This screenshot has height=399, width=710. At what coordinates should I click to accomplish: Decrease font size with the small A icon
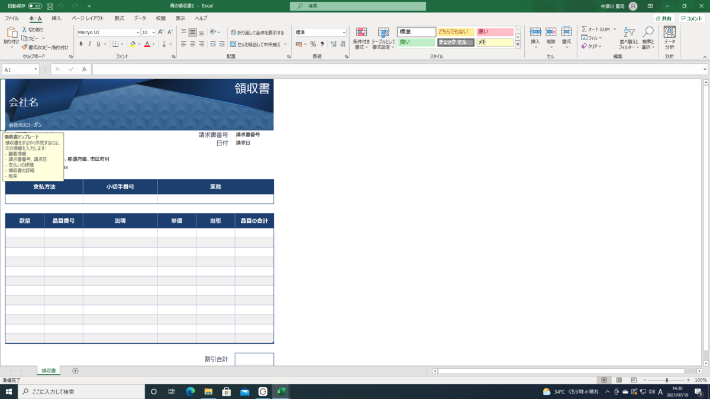point(170,33)
